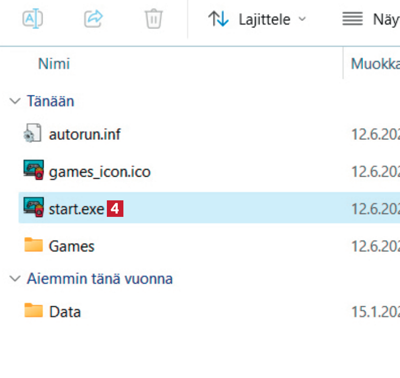The width and height of the screenshot is (400, 378).
Task: Select the Data folder name
Action: pos(65,311)
